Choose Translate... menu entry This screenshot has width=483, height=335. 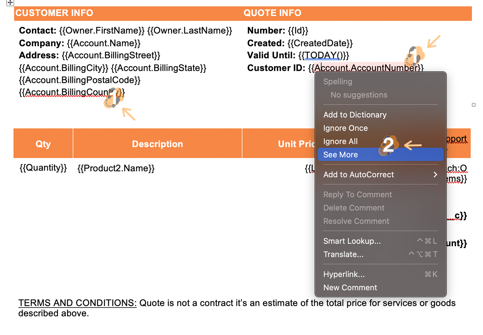343,254
